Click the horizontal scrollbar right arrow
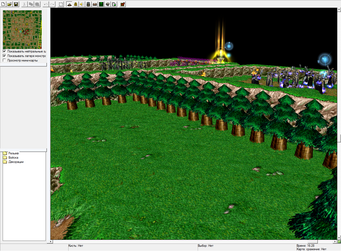Viewport: 341px width, 251px height. tap(335, 242)
